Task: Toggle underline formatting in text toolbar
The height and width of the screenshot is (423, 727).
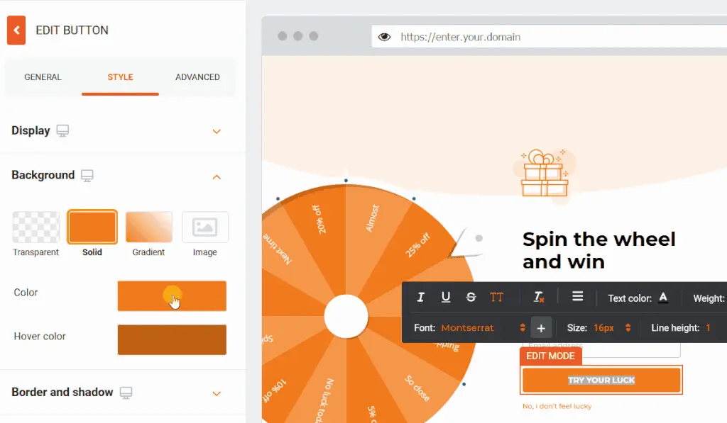Action: (x=446, y=298)
